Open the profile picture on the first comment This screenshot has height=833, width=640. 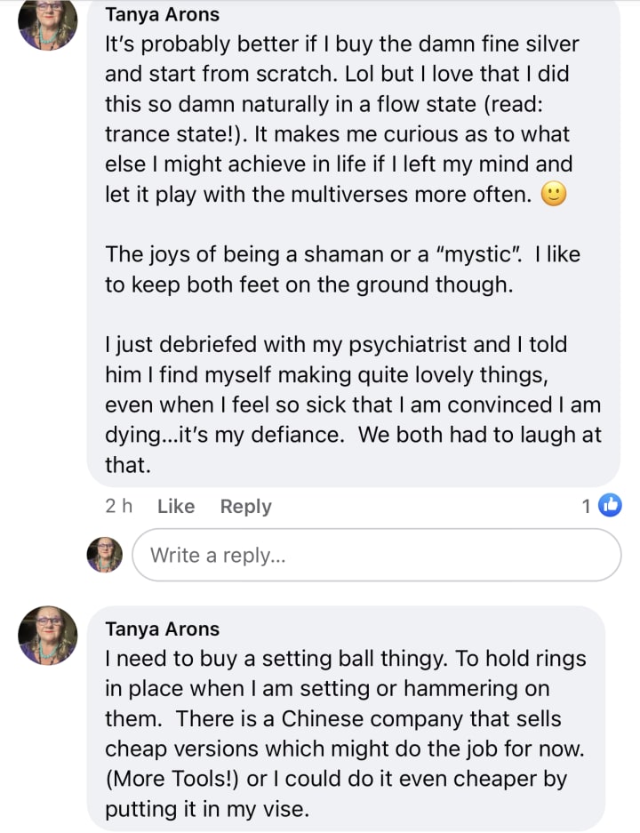pyautogui.click(x=48, y=21)
